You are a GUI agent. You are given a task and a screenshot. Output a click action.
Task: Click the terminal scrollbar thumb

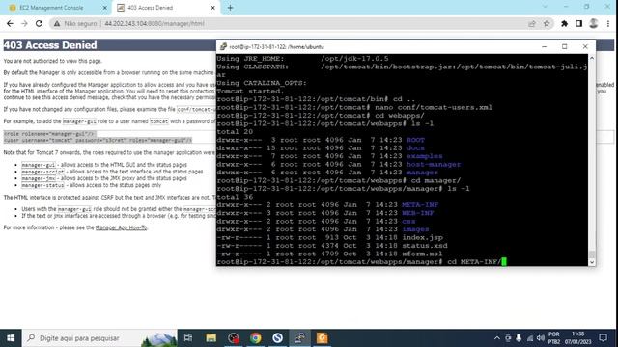click(x=592, y=254)
